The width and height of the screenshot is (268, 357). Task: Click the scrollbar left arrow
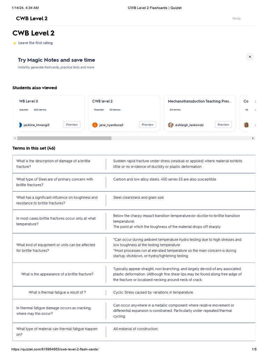click(15, 138)
